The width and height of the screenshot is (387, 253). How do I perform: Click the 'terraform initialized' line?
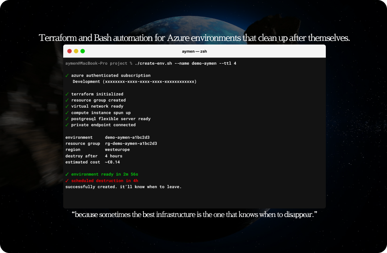point(94,94)
